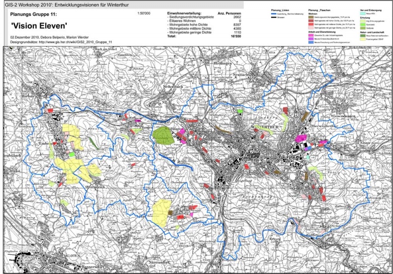Click the blue Forschung und Technologiezentrum swatch

311,42
